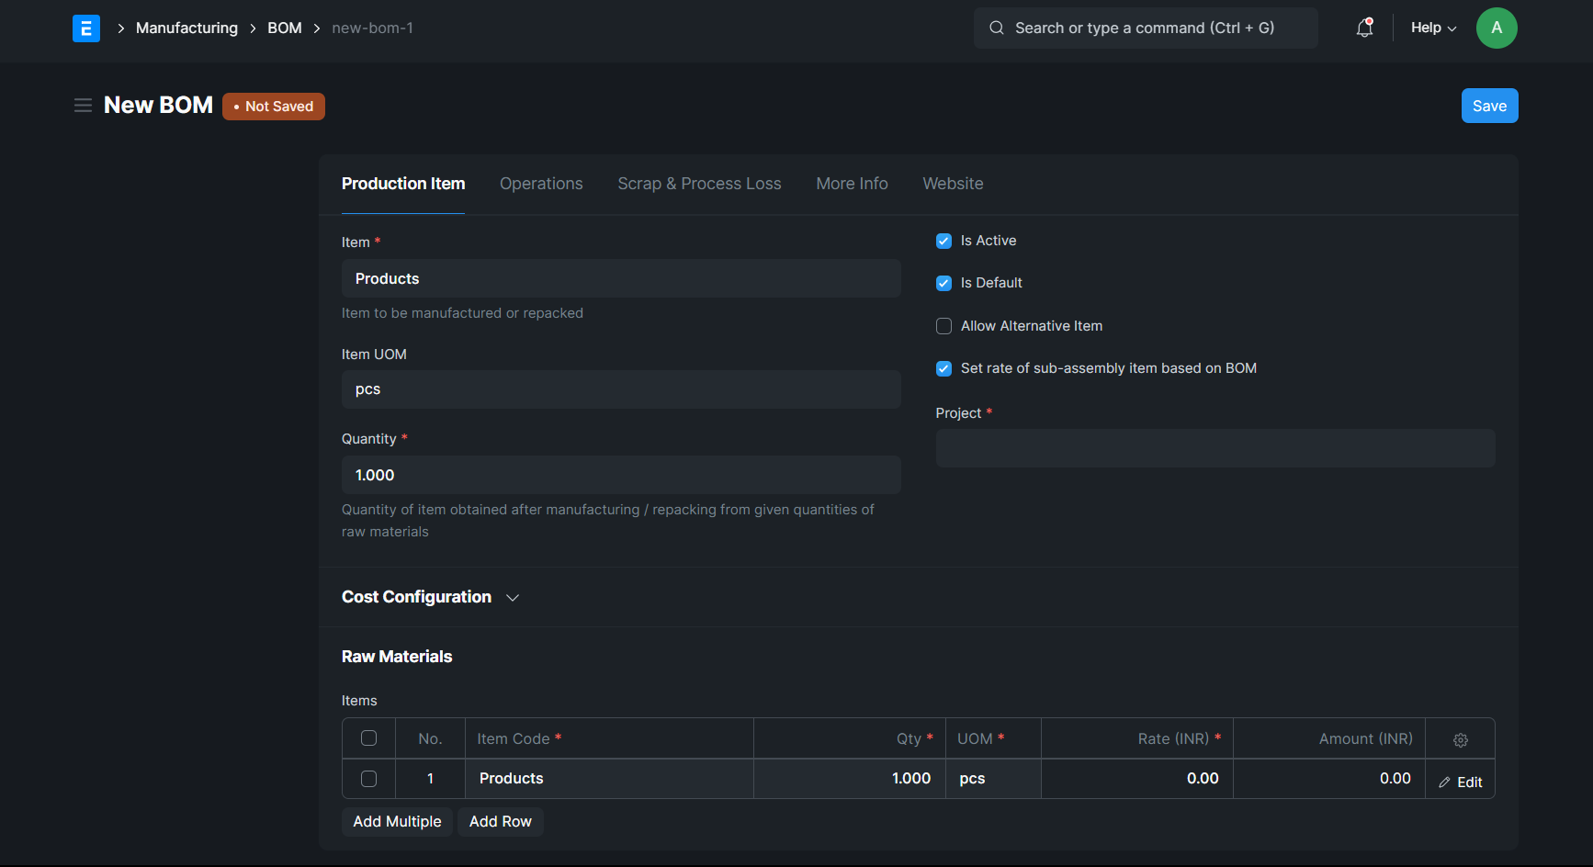This screenshot has height=867, width=1593.
Task: Open the Products item selector field
Action: click(x=621, y=278)
